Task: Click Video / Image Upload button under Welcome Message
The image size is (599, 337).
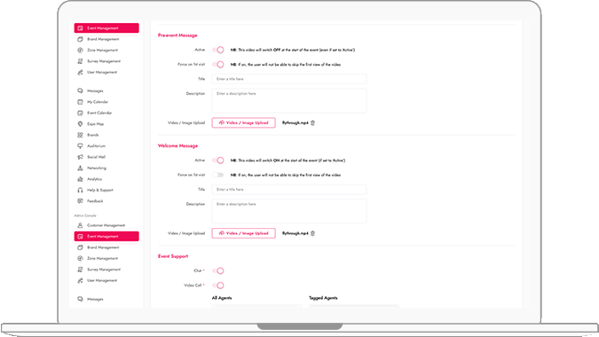Action: [x=244, y=233]
